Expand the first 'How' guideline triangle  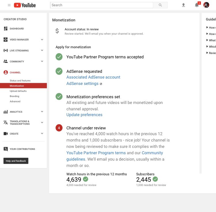click(x=207, y=27)
